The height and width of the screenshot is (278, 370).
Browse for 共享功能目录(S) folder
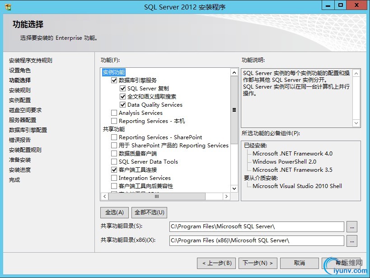[x=352, y=227]
